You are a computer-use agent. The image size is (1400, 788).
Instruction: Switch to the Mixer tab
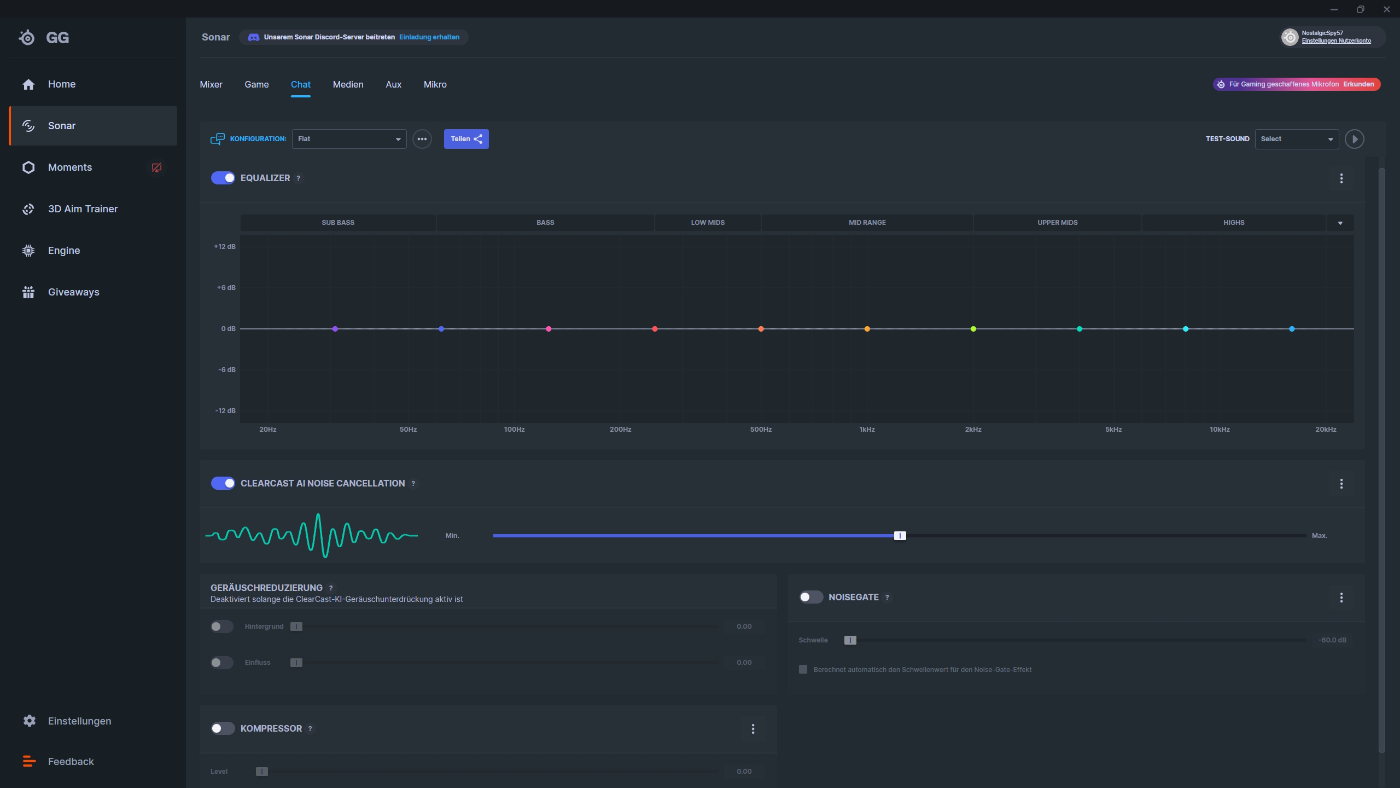(x=211, y=84)
